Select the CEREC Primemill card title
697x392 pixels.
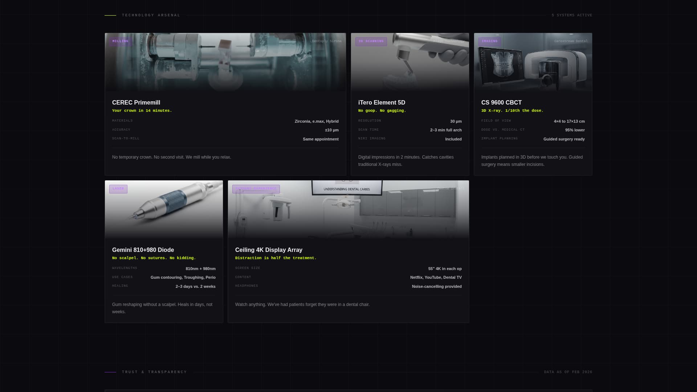point(136,103)
